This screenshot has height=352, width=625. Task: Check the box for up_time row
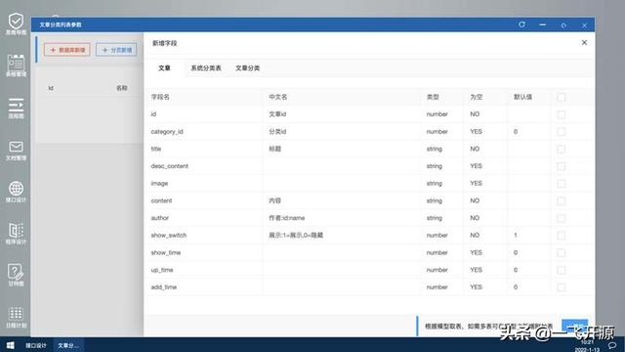[x=562, y=270]
